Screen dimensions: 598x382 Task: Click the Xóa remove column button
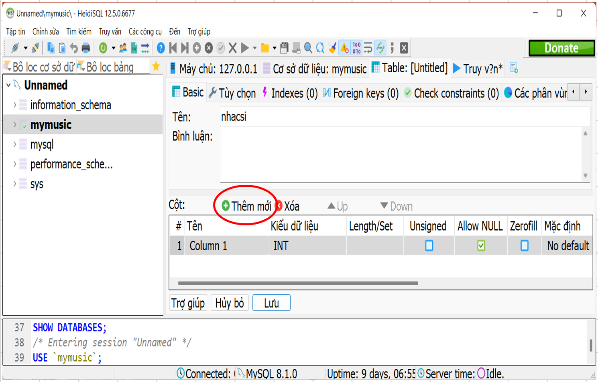tap(288, 206)
